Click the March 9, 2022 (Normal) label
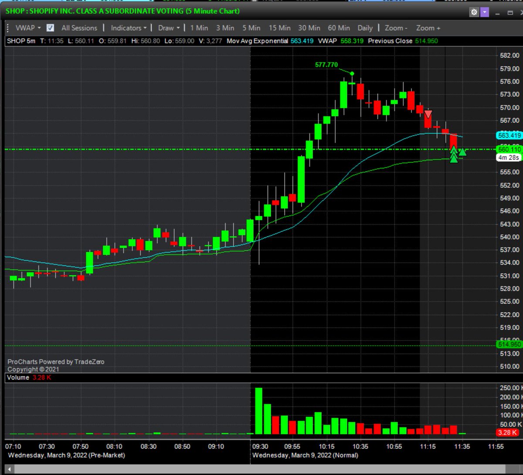523x475 pixels. coord(305,455)
